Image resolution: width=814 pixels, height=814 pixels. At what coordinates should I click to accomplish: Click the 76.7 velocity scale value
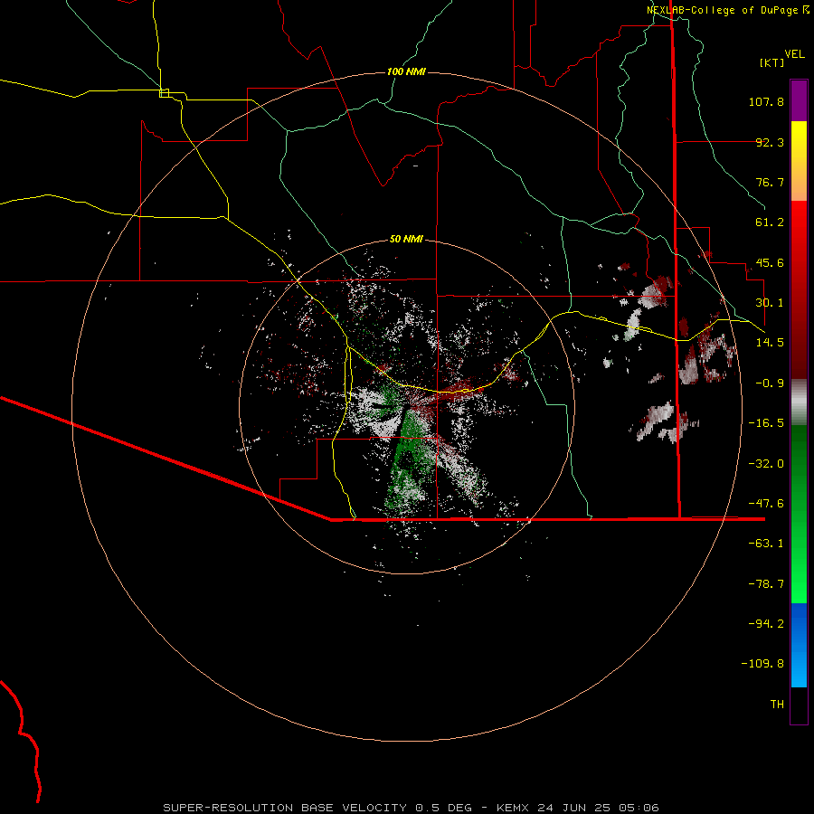coord(770,182)
